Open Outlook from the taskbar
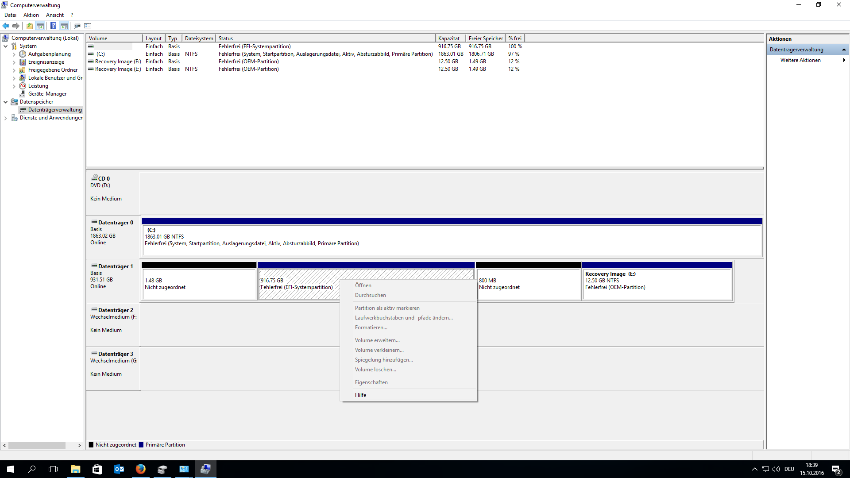The width and height of the screenshot is (850, 478). (119, 469)
